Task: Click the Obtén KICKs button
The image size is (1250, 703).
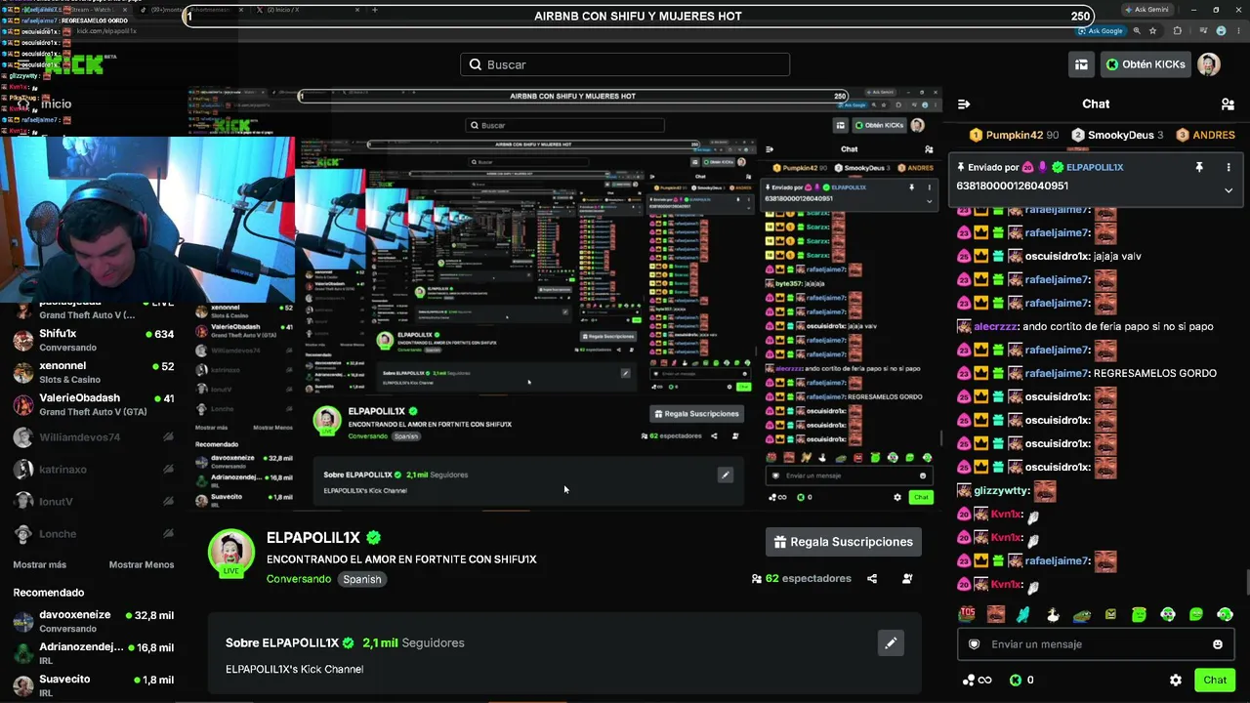Action: point(1146,64)
